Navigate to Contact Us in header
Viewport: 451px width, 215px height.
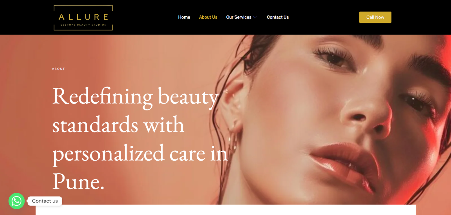pyautogui.click(x=278, y=17)
